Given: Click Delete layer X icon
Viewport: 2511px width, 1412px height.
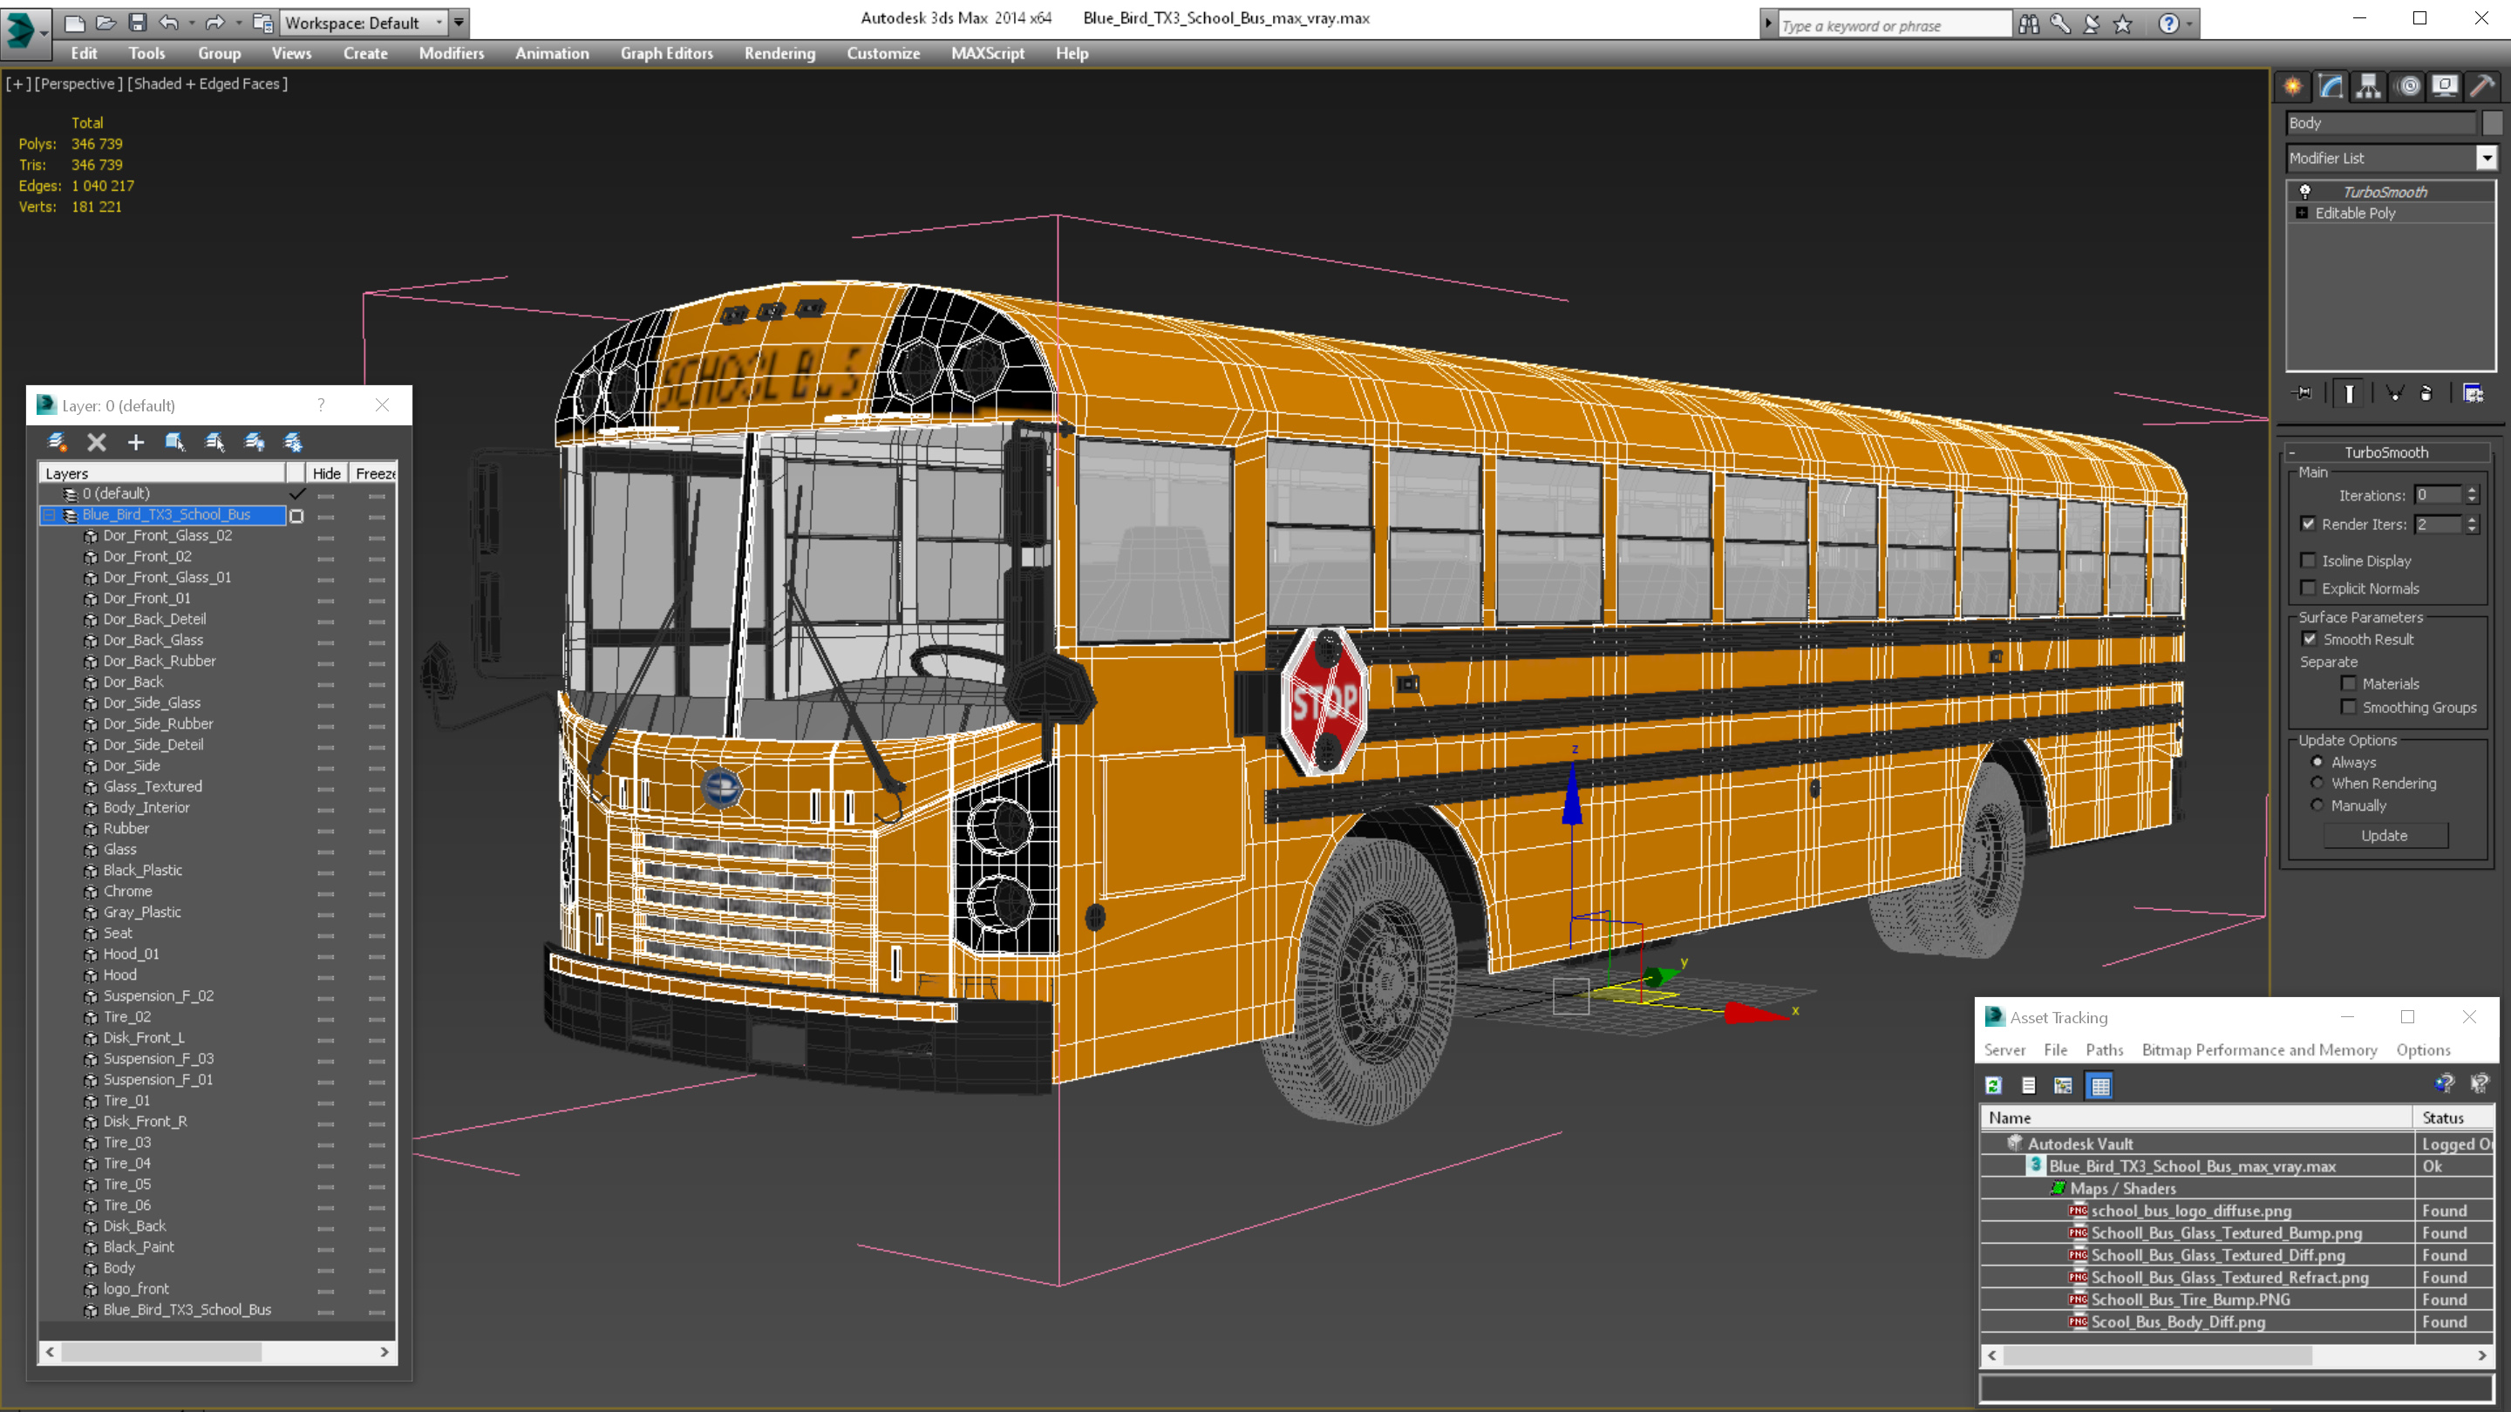Looking at the screenshot, I should [x=97, y=443].
